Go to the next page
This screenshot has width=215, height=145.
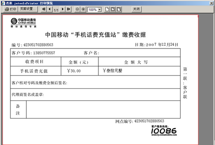tap(62, 9)
